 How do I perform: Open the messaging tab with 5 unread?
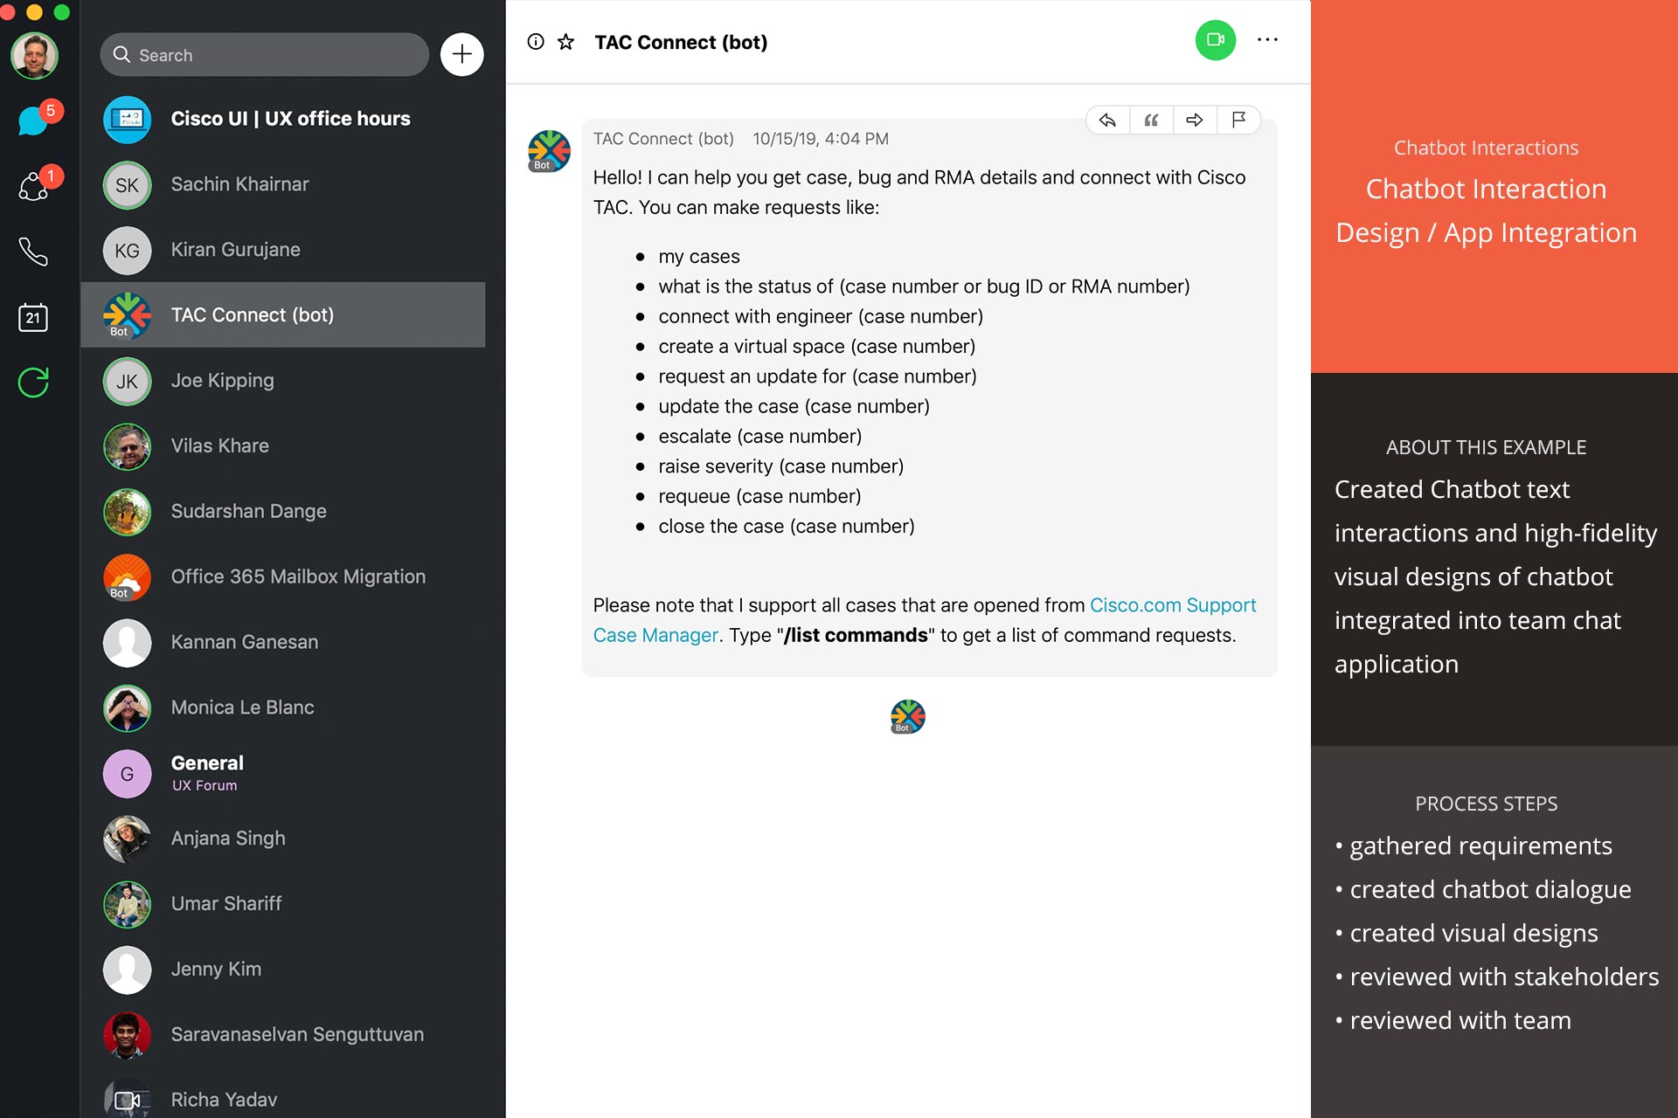coord(34,121)
